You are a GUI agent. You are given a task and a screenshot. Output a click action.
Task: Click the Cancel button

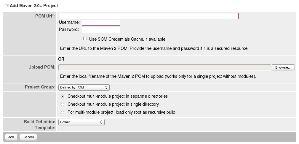point(28,137)
